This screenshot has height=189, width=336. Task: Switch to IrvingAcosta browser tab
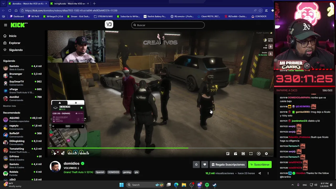pos(69,3)
